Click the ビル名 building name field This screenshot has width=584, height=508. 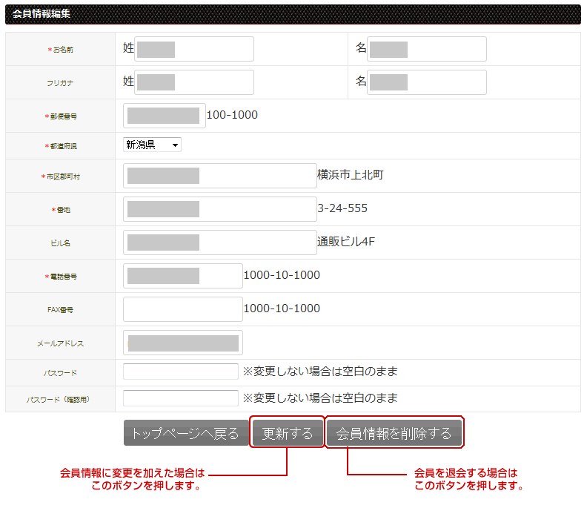tap(219, 243)
